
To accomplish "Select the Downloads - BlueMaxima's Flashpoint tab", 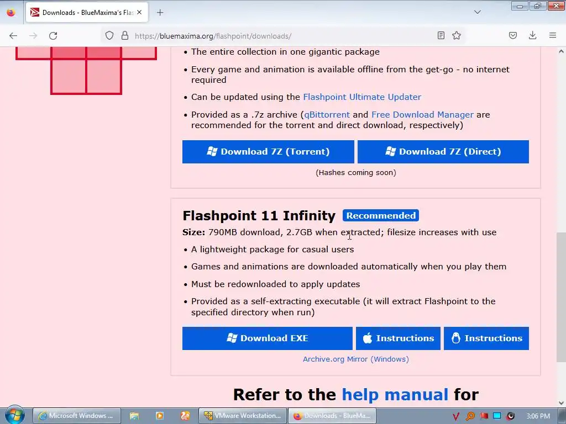I will point(87,13).
